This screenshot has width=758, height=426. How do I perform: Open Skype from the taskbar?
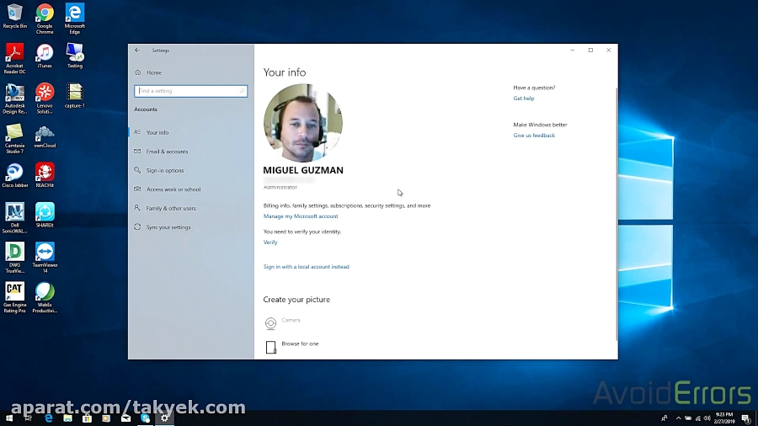[x=145, y=418]
